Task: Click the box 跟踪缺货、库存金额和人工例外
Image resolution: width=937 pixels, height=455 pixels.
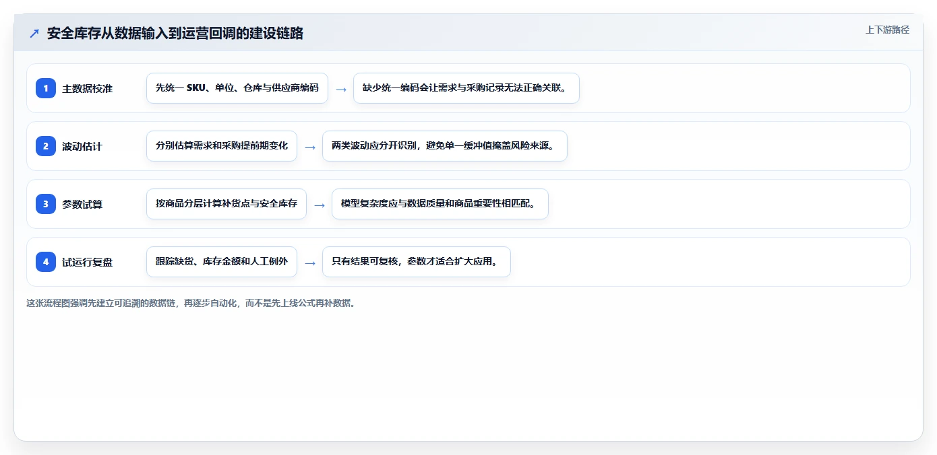Action: [222, 262]
